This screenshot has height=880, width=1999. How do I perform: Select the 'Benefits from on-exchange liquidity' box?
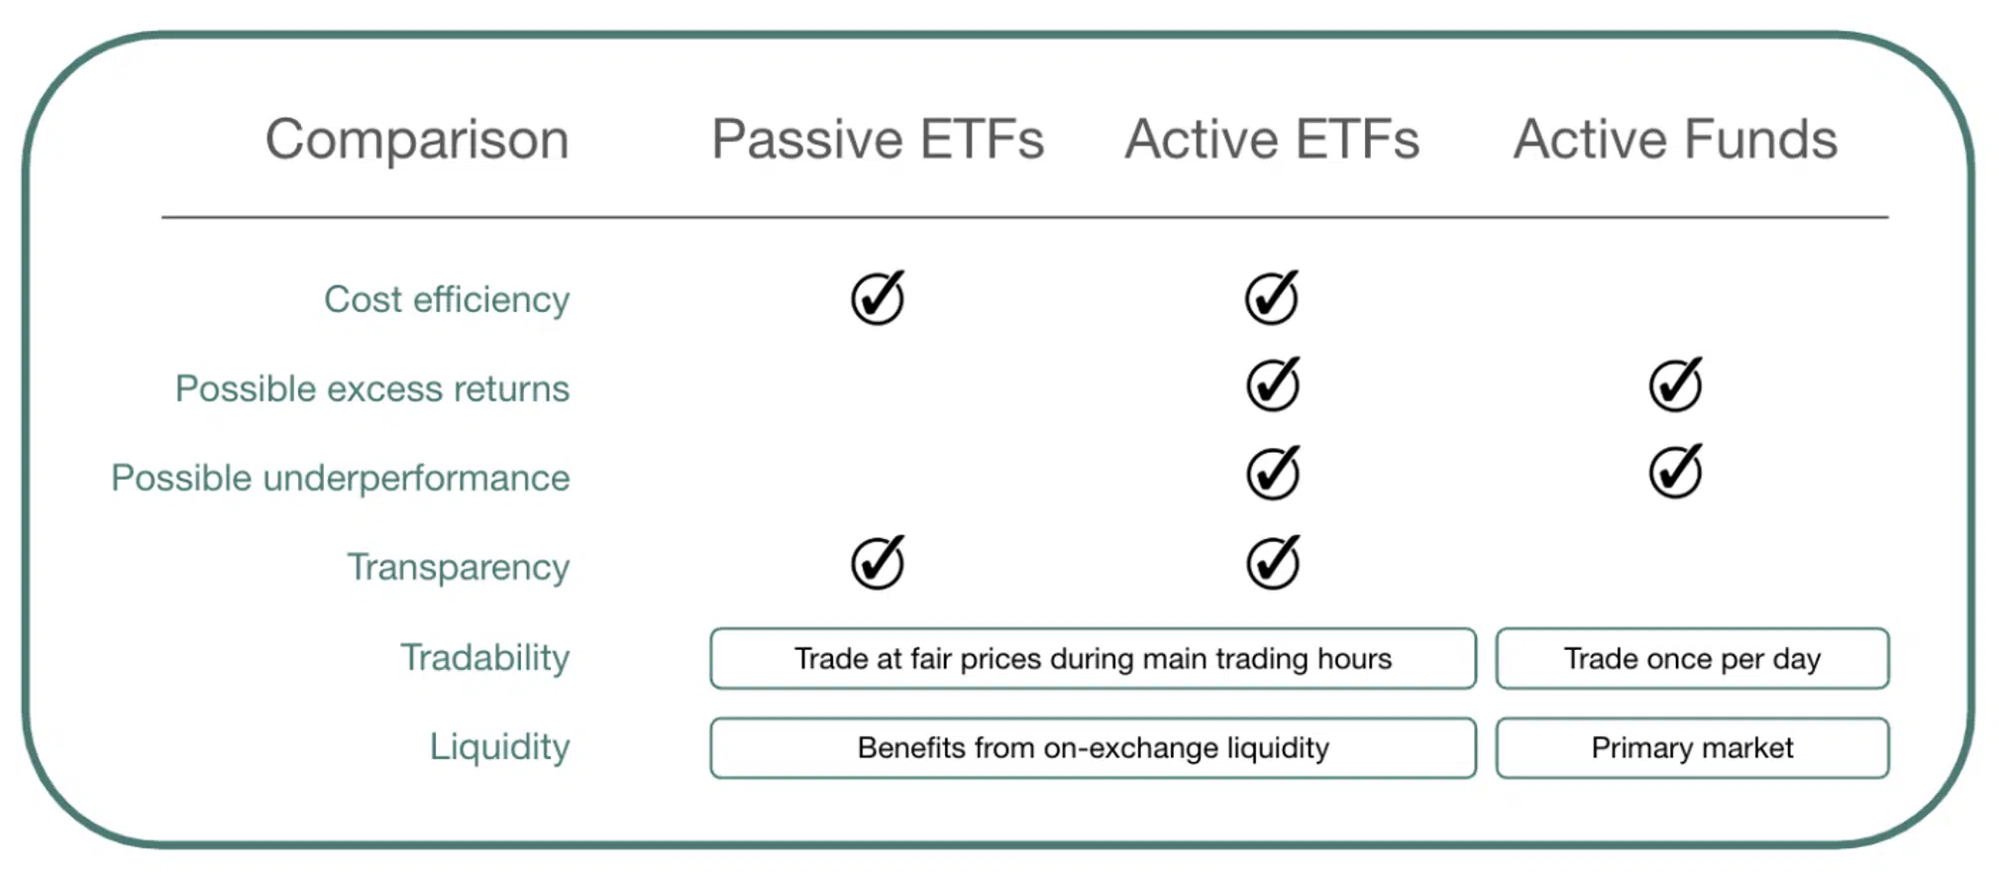point(1093,748)
